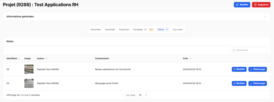The image size is (274, 102).
Task: Open the thumbnail image of note 25
Action: point(29,83)
